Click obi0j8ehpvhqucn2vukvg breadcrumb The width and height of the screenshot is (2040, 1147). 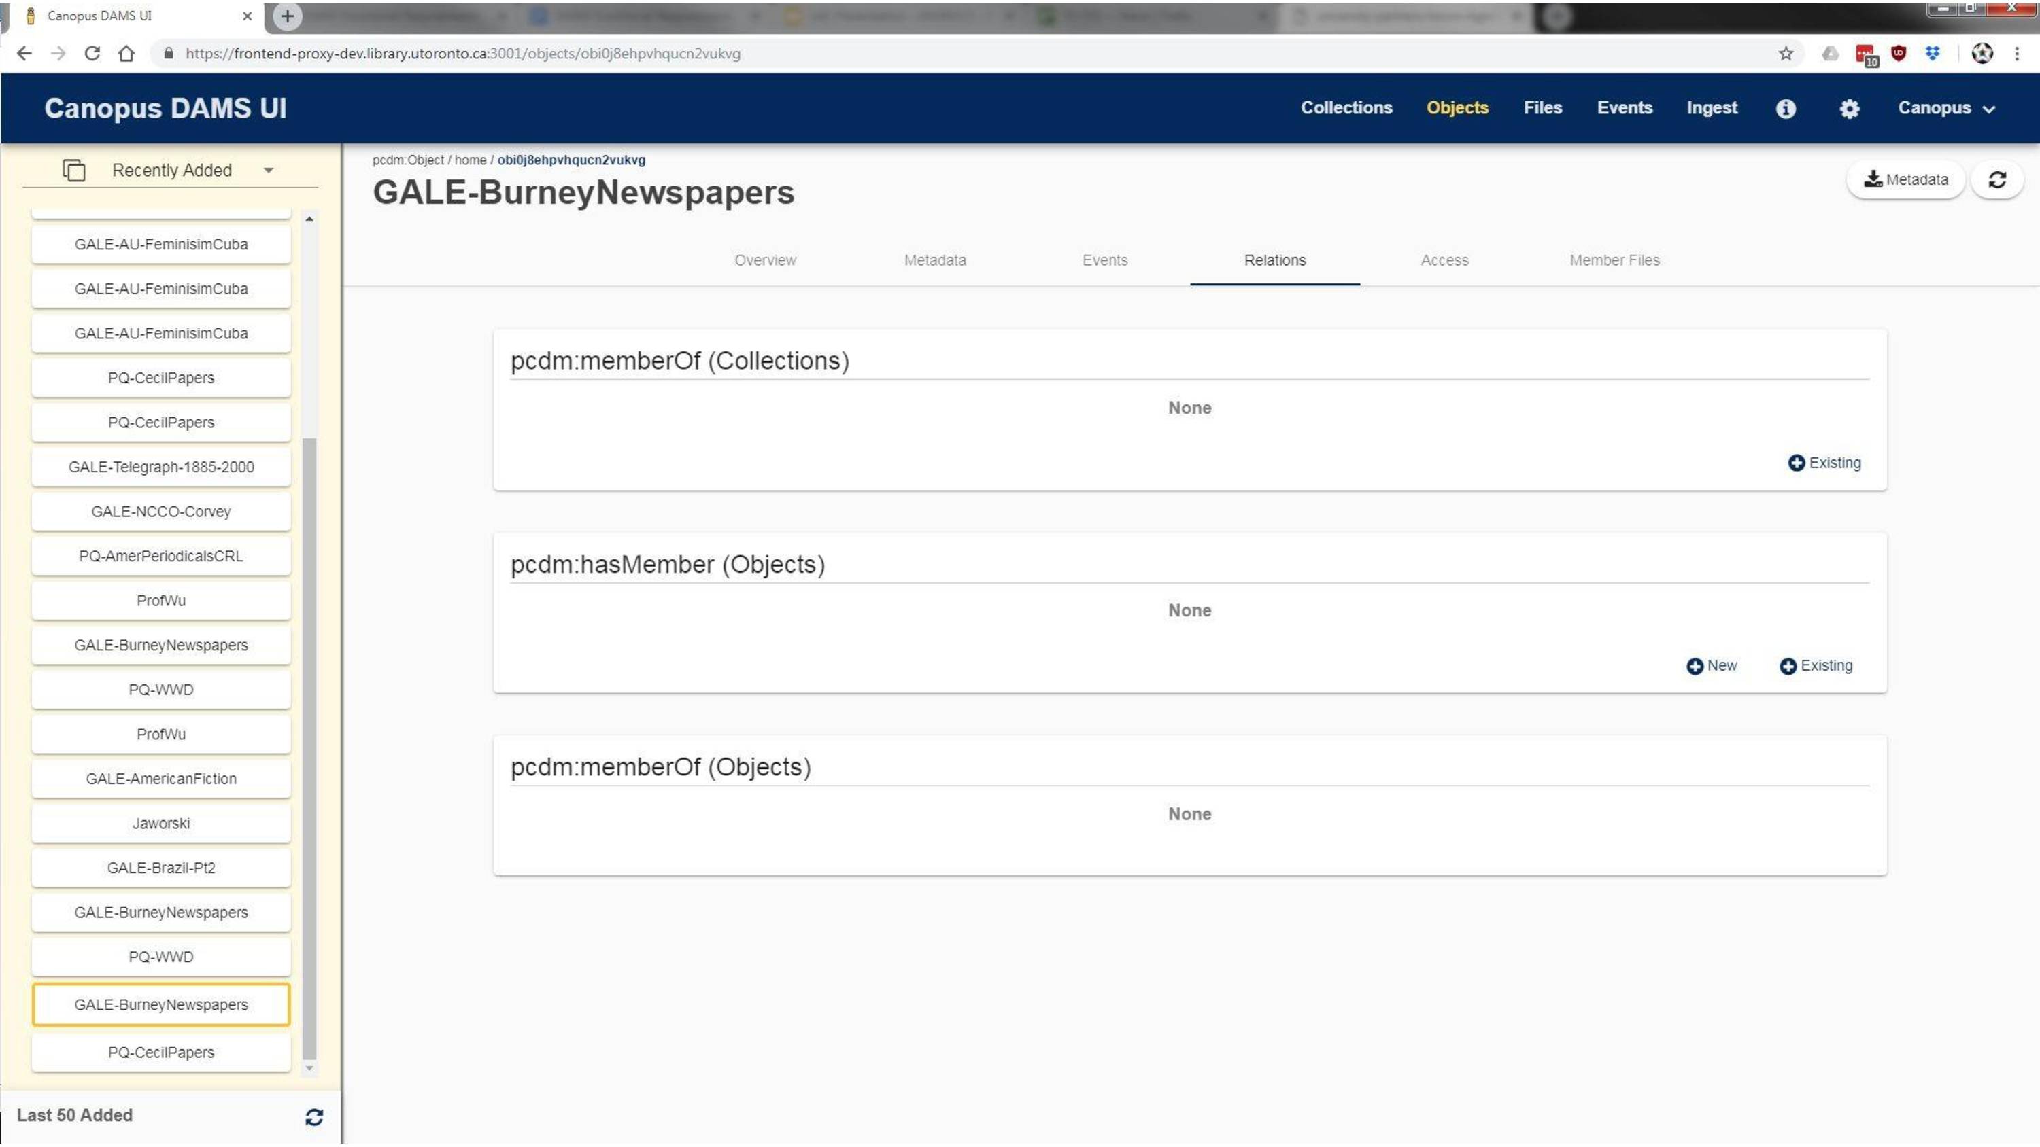pos(571,160)
